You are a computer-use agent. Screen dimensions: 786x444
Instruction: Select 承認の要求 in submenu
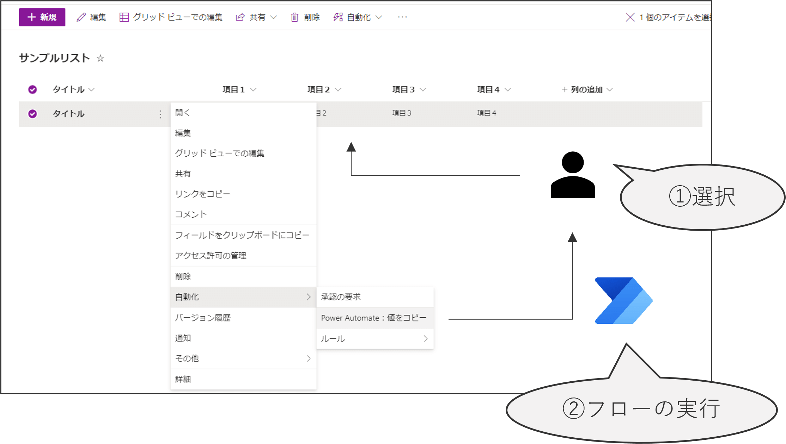(341, 297)
